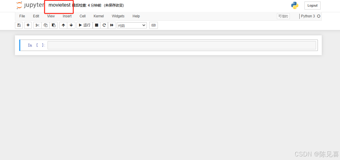Image resolution: width=340 pixels, height=160 pixels.
Task: Open the File menu
Action: pos(22,16)
